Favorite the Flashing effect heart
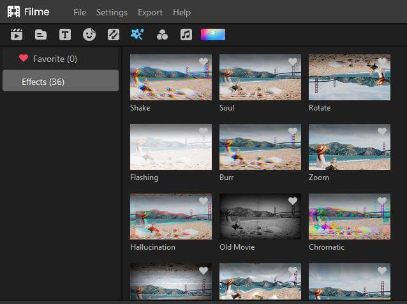 click(x=204, y=131)
